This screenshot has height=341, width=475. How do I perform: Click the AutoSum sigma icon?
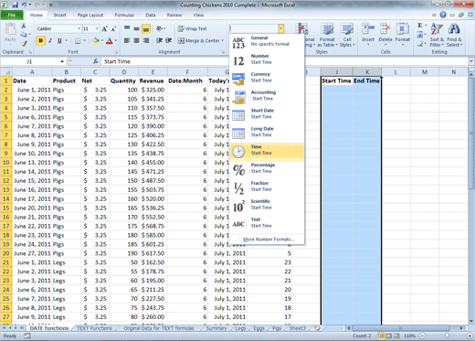coord(420,26)
